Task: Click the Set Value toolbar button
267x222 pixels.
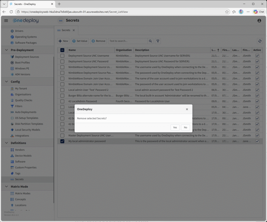Action: click(80, 41)
